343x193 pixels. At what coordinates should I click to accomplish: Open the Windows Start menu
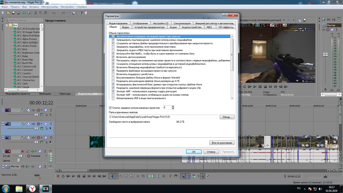(5, 188)
